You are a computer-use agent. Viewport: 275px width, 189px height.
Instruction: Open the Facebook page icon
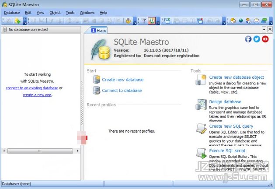[248, 39]
